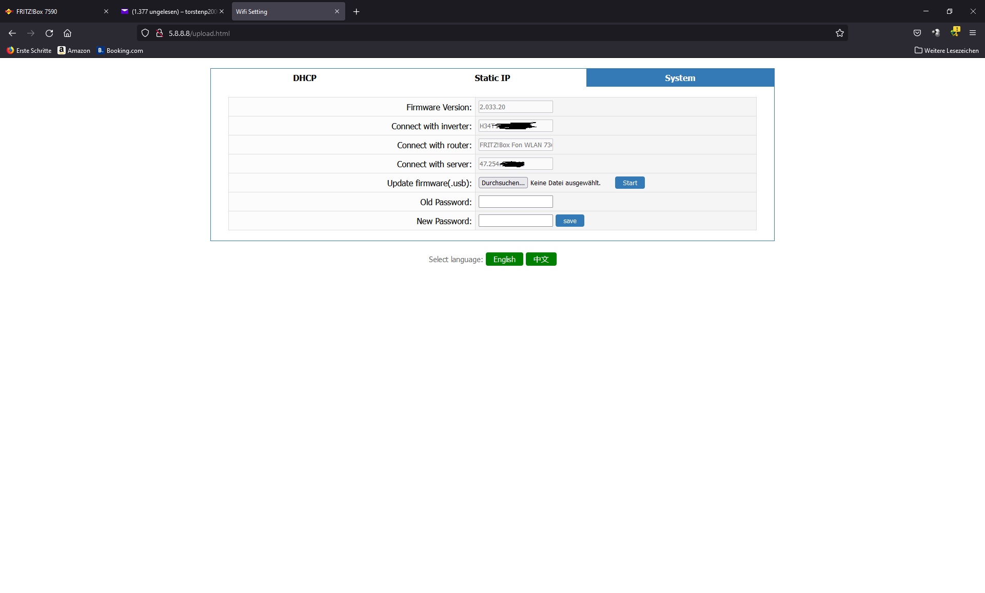The width and height of the screenshot is (985, 593).
Task: Click save next to New Password
Action: pos(569,221)
